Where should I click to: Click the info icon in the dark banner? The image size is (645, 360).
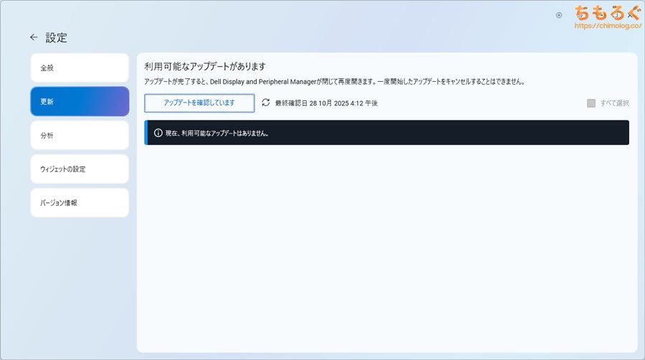click(x=158, y=133)
